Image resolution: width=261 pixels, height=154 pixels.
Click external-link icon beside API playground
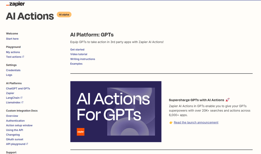click(x=27, y=144)
